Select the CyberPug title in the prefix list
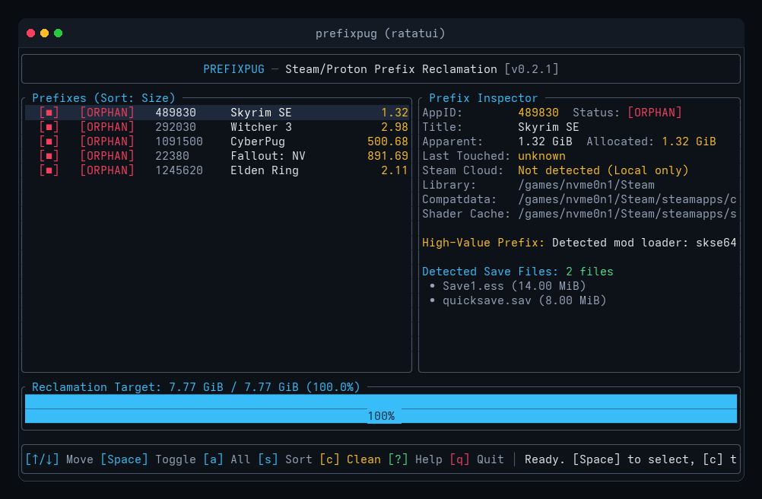This screenshot has width=762, height=499. (x=258, y=142)
